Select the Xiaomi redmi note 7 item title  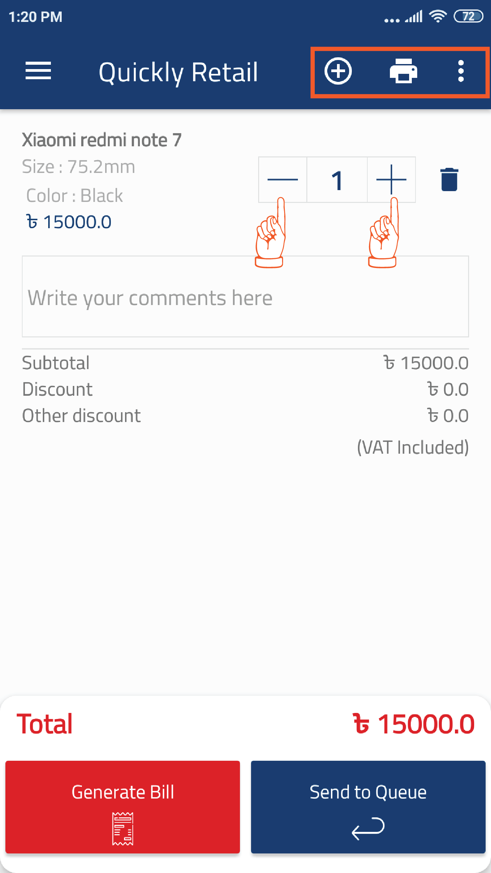tap(102, 140)
